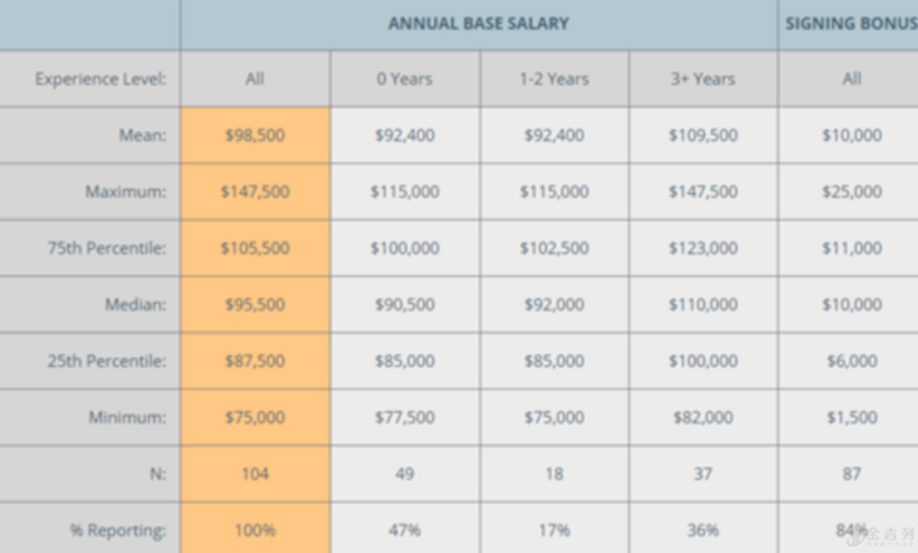Click the $82,000 minimum for 3+ Years
918x553 pixels.
(x=703, y=417)
